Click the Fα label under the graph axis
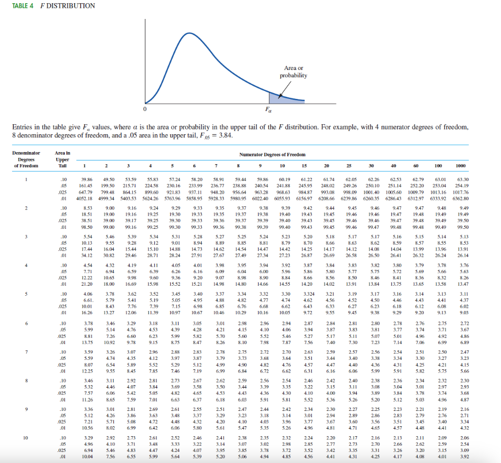This screenshot has width=501, height=463. [268, 109]
